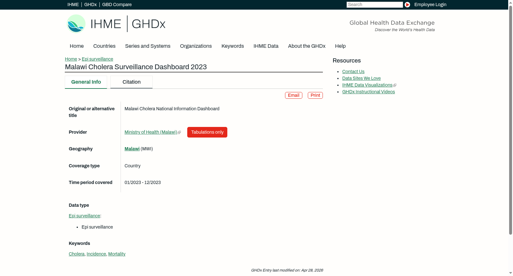
Task: Select the General Info tab
Action: (86, 82)
